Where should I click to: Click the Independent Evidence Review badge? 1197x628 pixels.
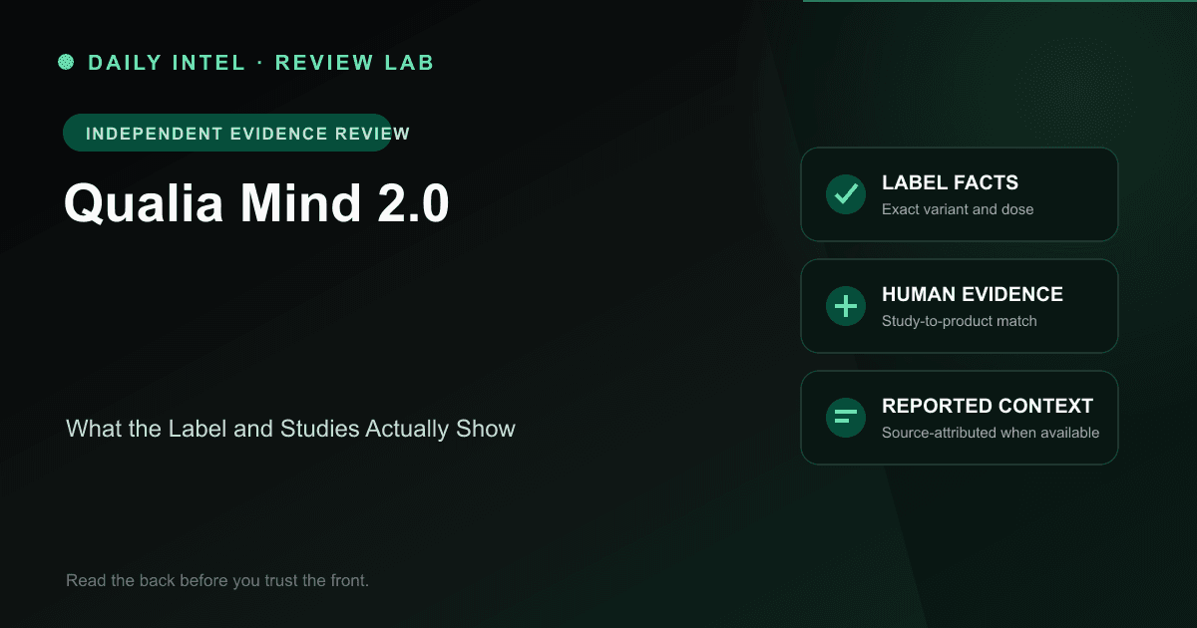pos(227,133)
